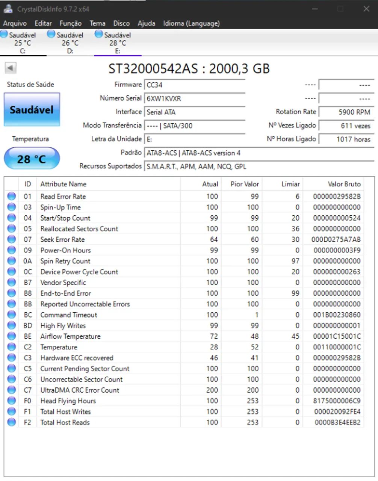Click raw value 000D0275A7AB of Seek Error Rate

336,239
